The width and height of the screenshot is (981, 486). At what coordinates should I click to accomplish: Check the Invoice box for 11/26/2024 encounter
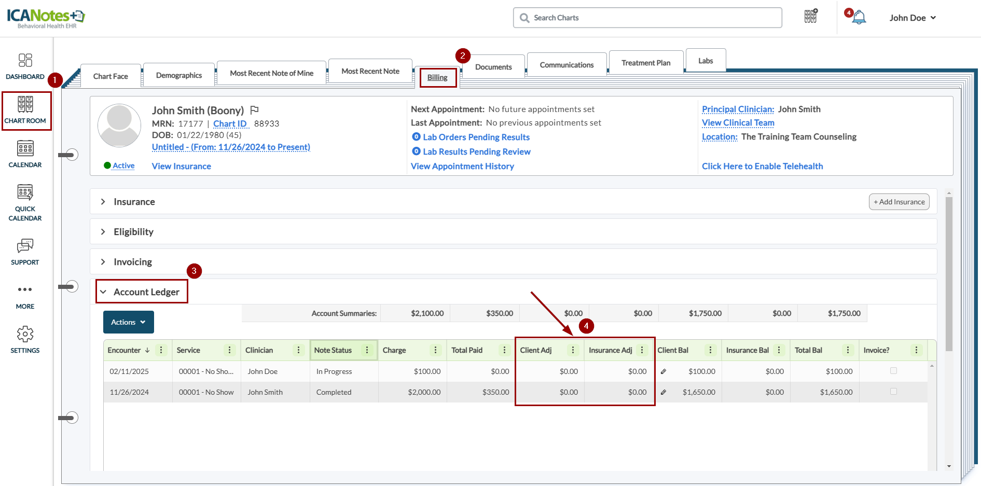(893, 392)
